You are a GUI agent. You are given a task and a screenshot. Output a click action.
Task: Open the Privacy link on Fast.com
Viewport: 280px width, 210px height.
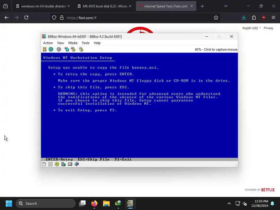(x=269, y=28)
